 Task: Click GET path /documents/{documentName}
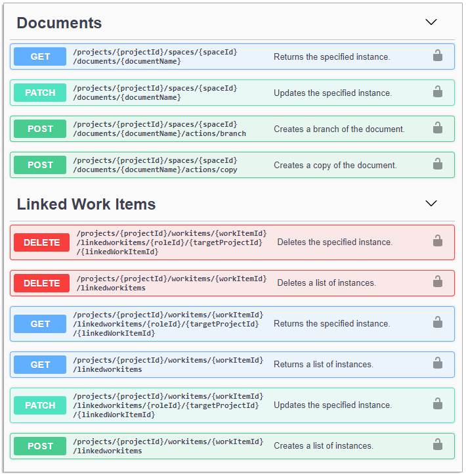[x=155, y=57]
